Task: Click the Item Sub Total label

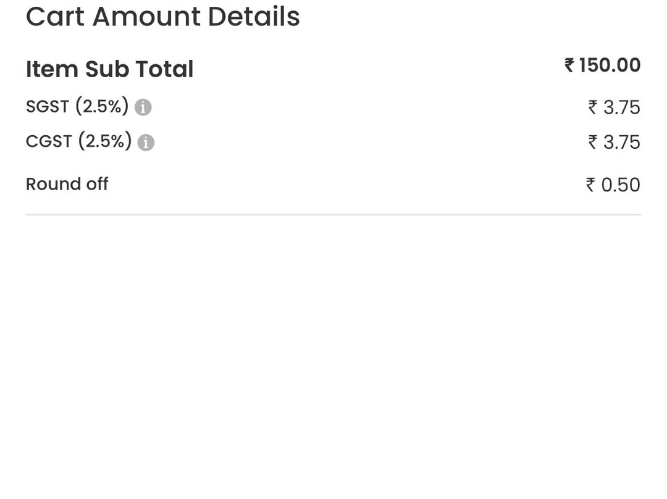Action: (110, 69)
